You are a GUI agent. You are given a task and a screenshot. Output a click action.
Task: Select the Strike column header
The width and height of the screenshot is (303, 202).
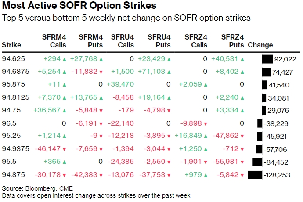coord(11,45)
